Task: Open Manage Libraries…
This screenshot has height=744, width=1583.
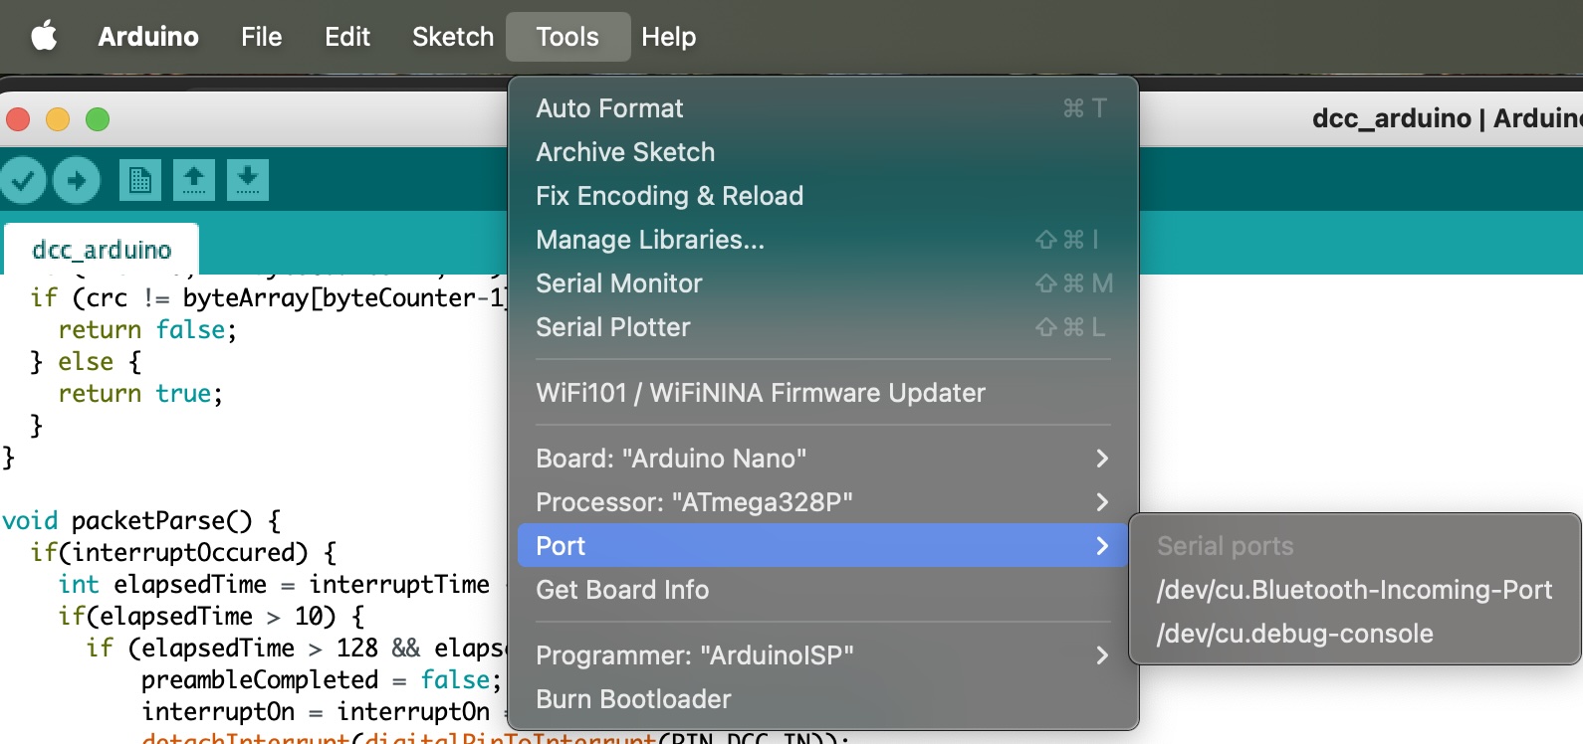Action: [x=822, y=240]
